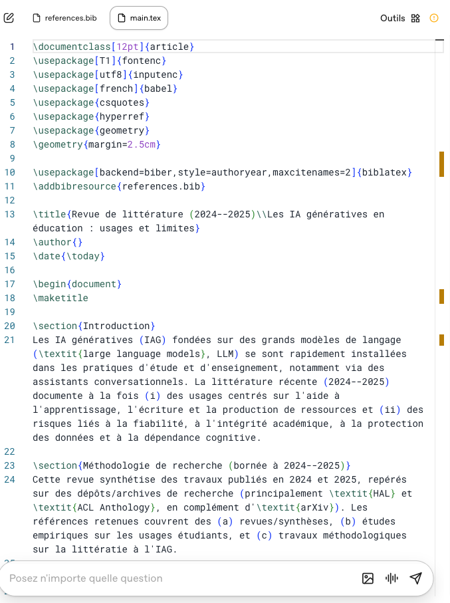Click the orange warning circle icon
The image size is (450, 603).
click(434, 18)
